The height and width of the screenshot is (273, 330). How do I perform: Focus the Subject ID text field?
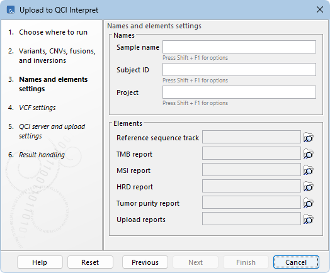point(239,70)
